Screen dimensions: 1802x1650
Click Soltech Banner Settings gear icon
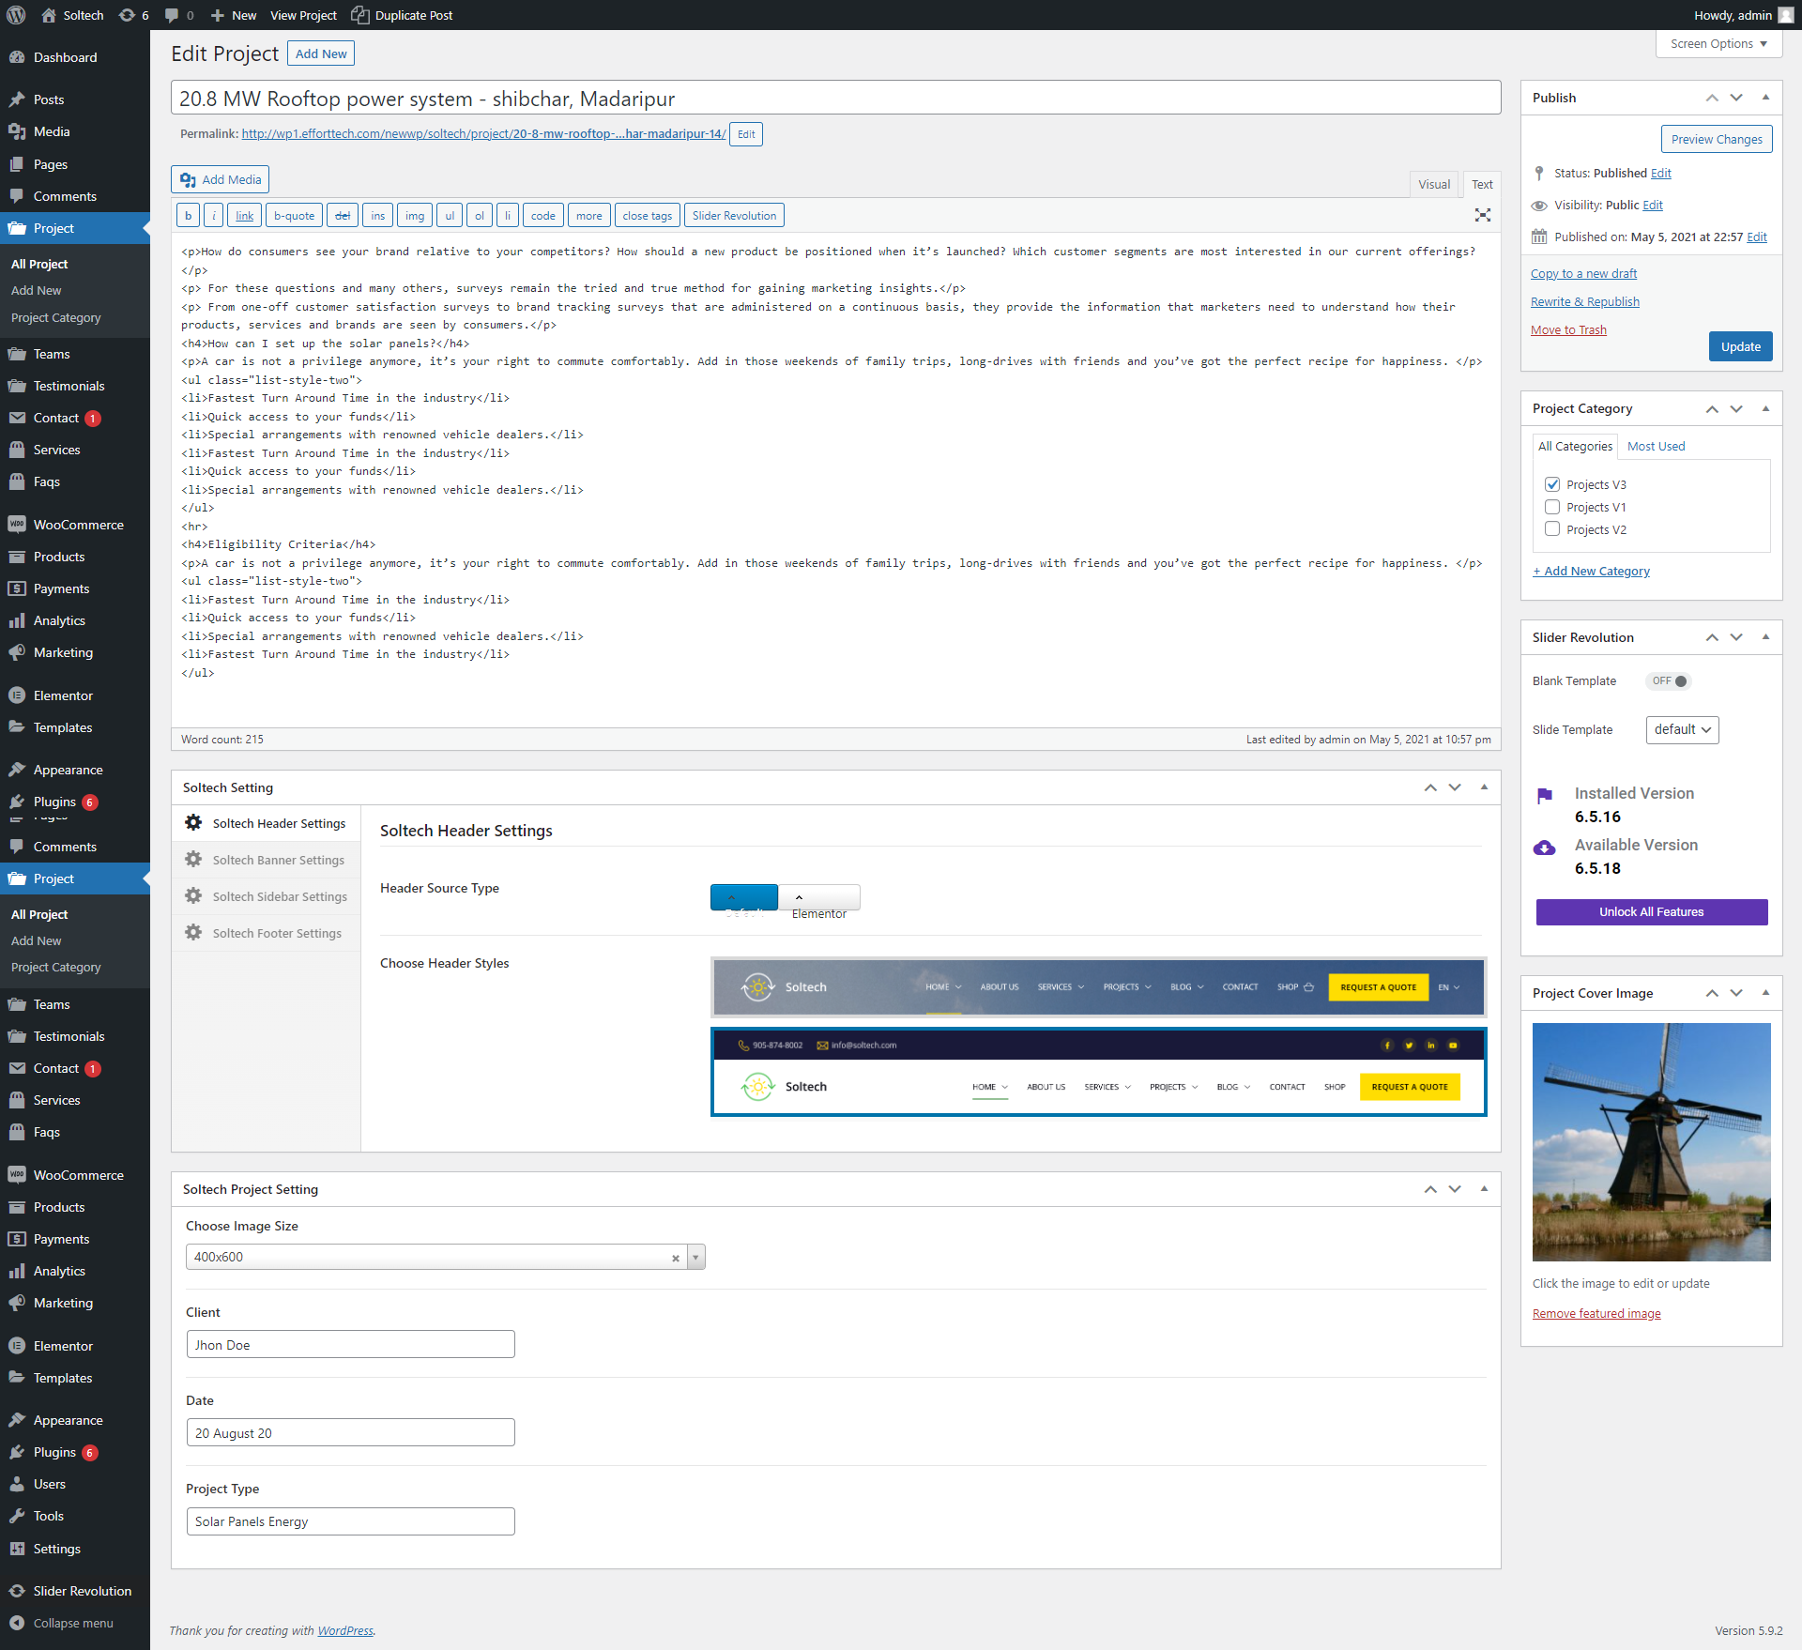point(193,860)
